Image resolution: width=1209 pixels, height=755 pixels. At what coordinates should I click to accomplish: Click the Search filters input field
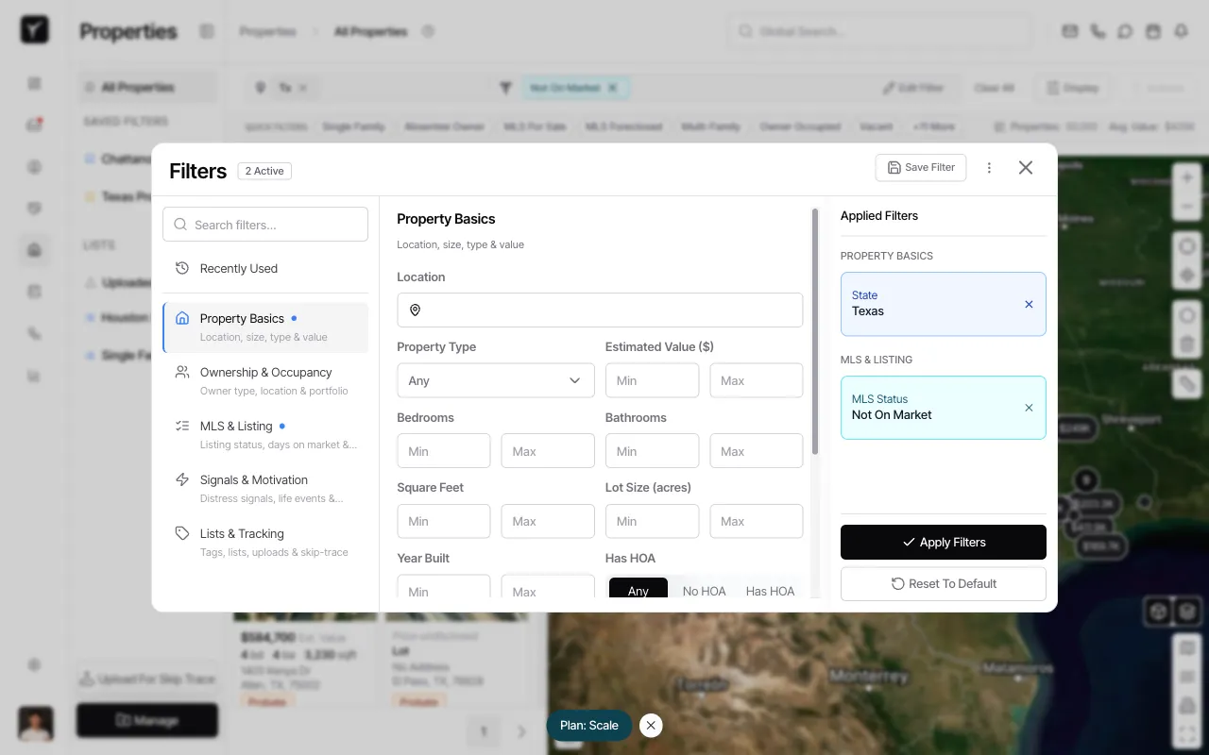tap(265, 225)
